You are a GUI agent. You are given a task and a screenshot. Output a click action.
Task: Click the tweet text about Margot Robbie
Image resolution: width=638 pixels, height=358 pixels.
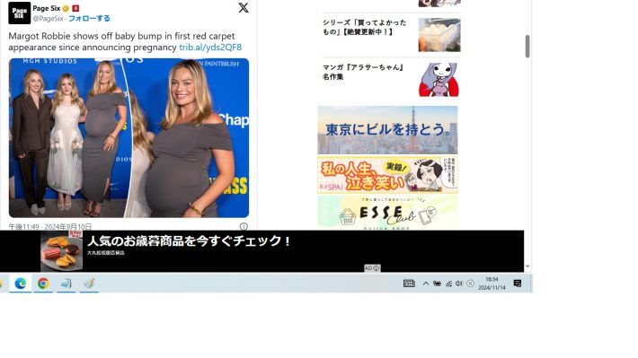click(x=125, y=41)
